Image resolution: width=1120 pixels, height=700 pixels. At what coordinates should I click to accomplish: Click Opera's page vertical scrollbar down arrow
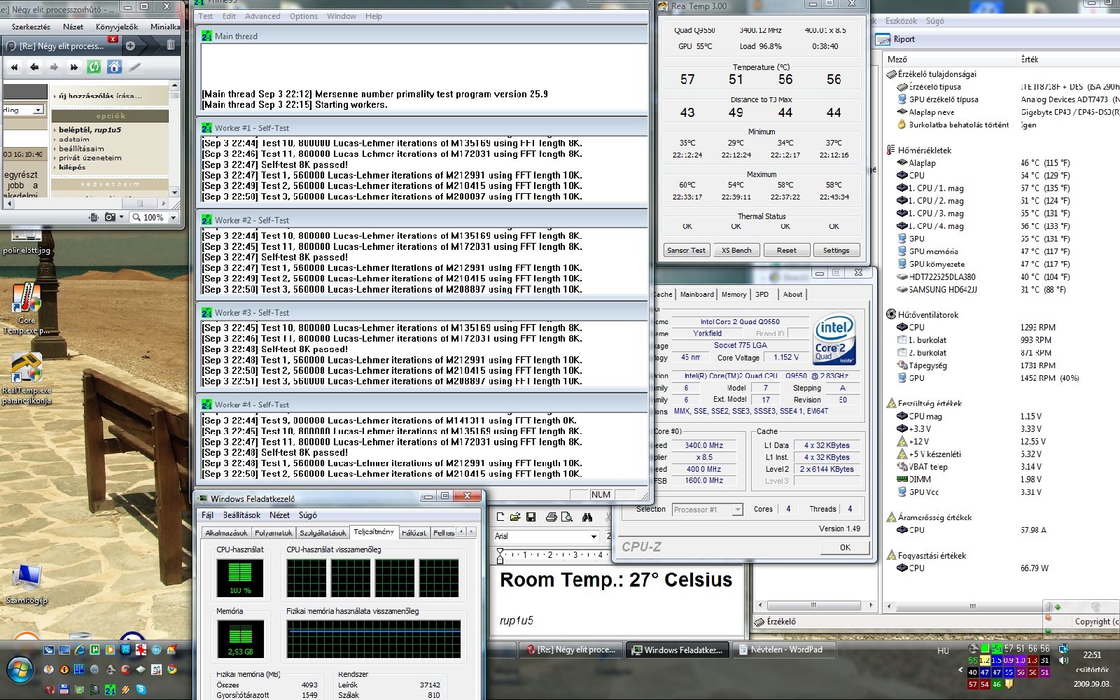[175, 191]
